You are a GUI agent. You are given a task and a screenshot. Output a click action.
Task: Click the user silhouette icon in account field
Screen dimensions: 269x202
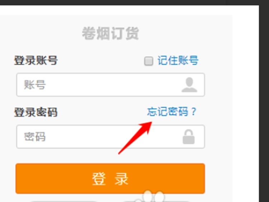[189, 85]
